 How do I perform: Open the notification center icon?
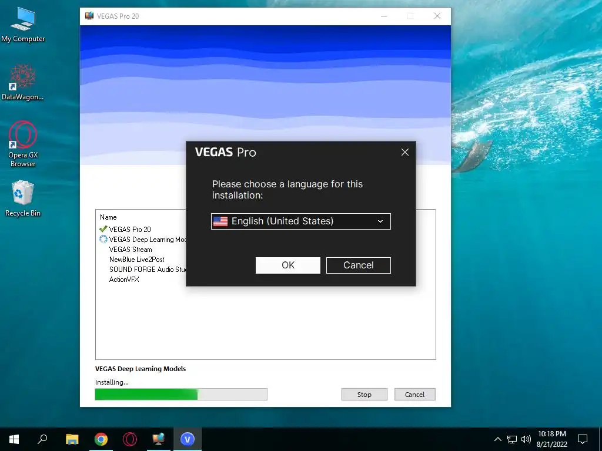[x=583, y=439]
